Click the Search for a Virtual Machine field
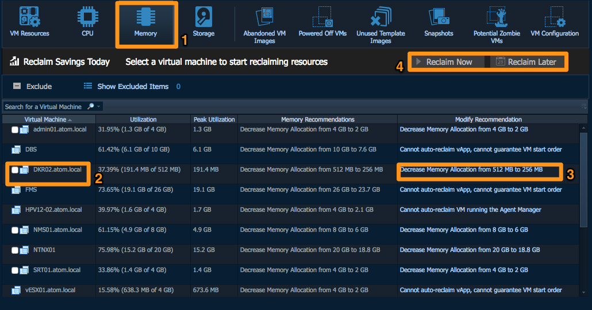Image resolution: width=592 pixels, height=310 pixels. [x=45, y=107]
